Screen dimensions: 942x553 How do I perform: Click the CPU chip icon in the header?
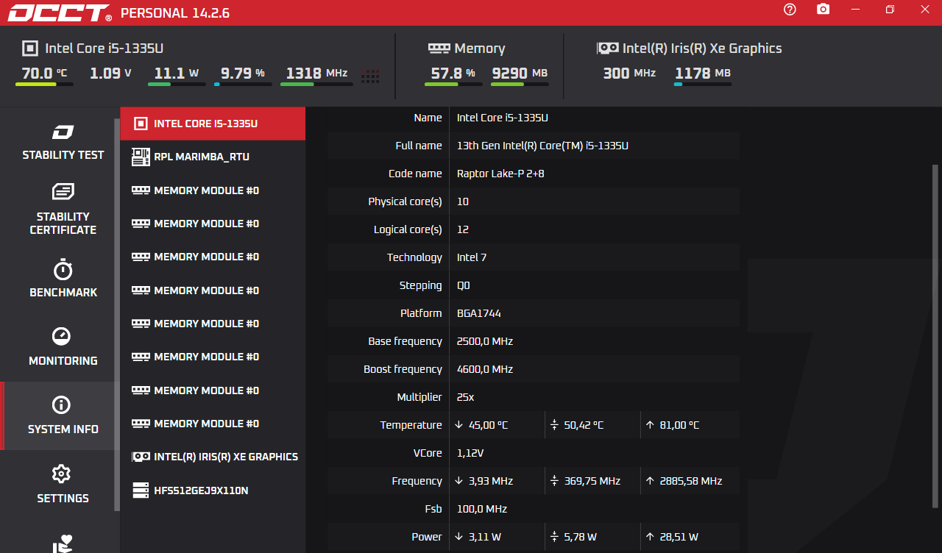click(x=29, y=49)
